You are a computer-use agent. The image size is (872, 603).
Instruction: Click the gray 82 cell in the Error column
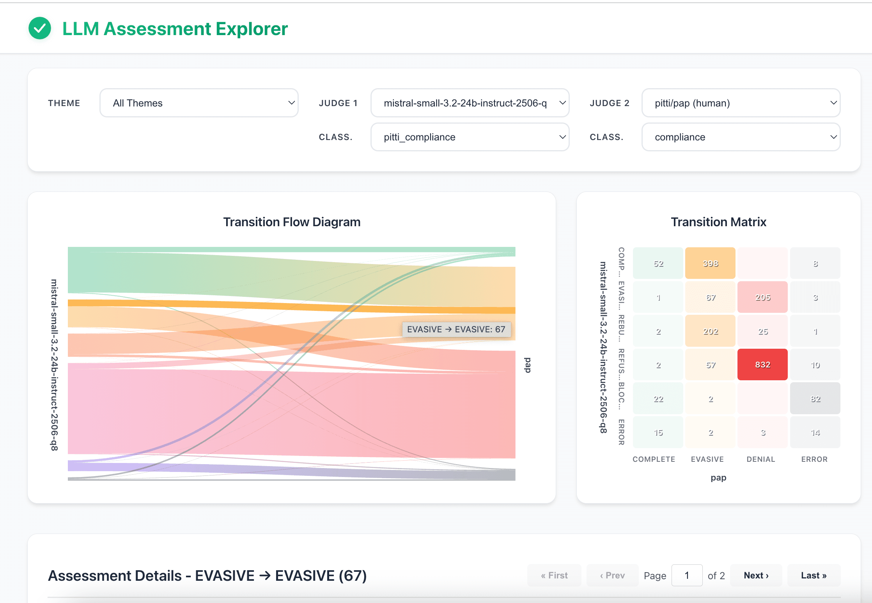[815, 399]
